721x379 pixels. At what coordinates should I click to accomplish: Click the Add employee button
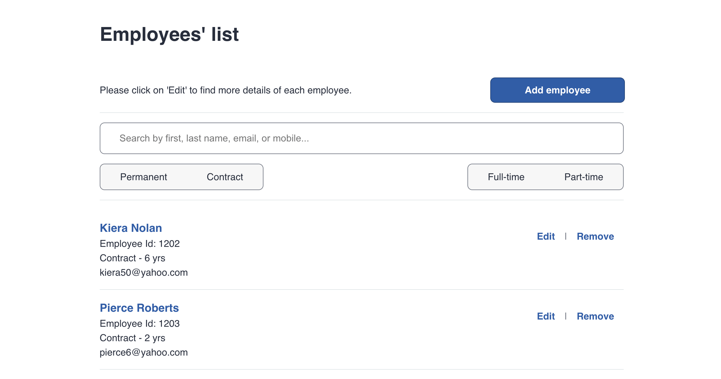[557, 90]
